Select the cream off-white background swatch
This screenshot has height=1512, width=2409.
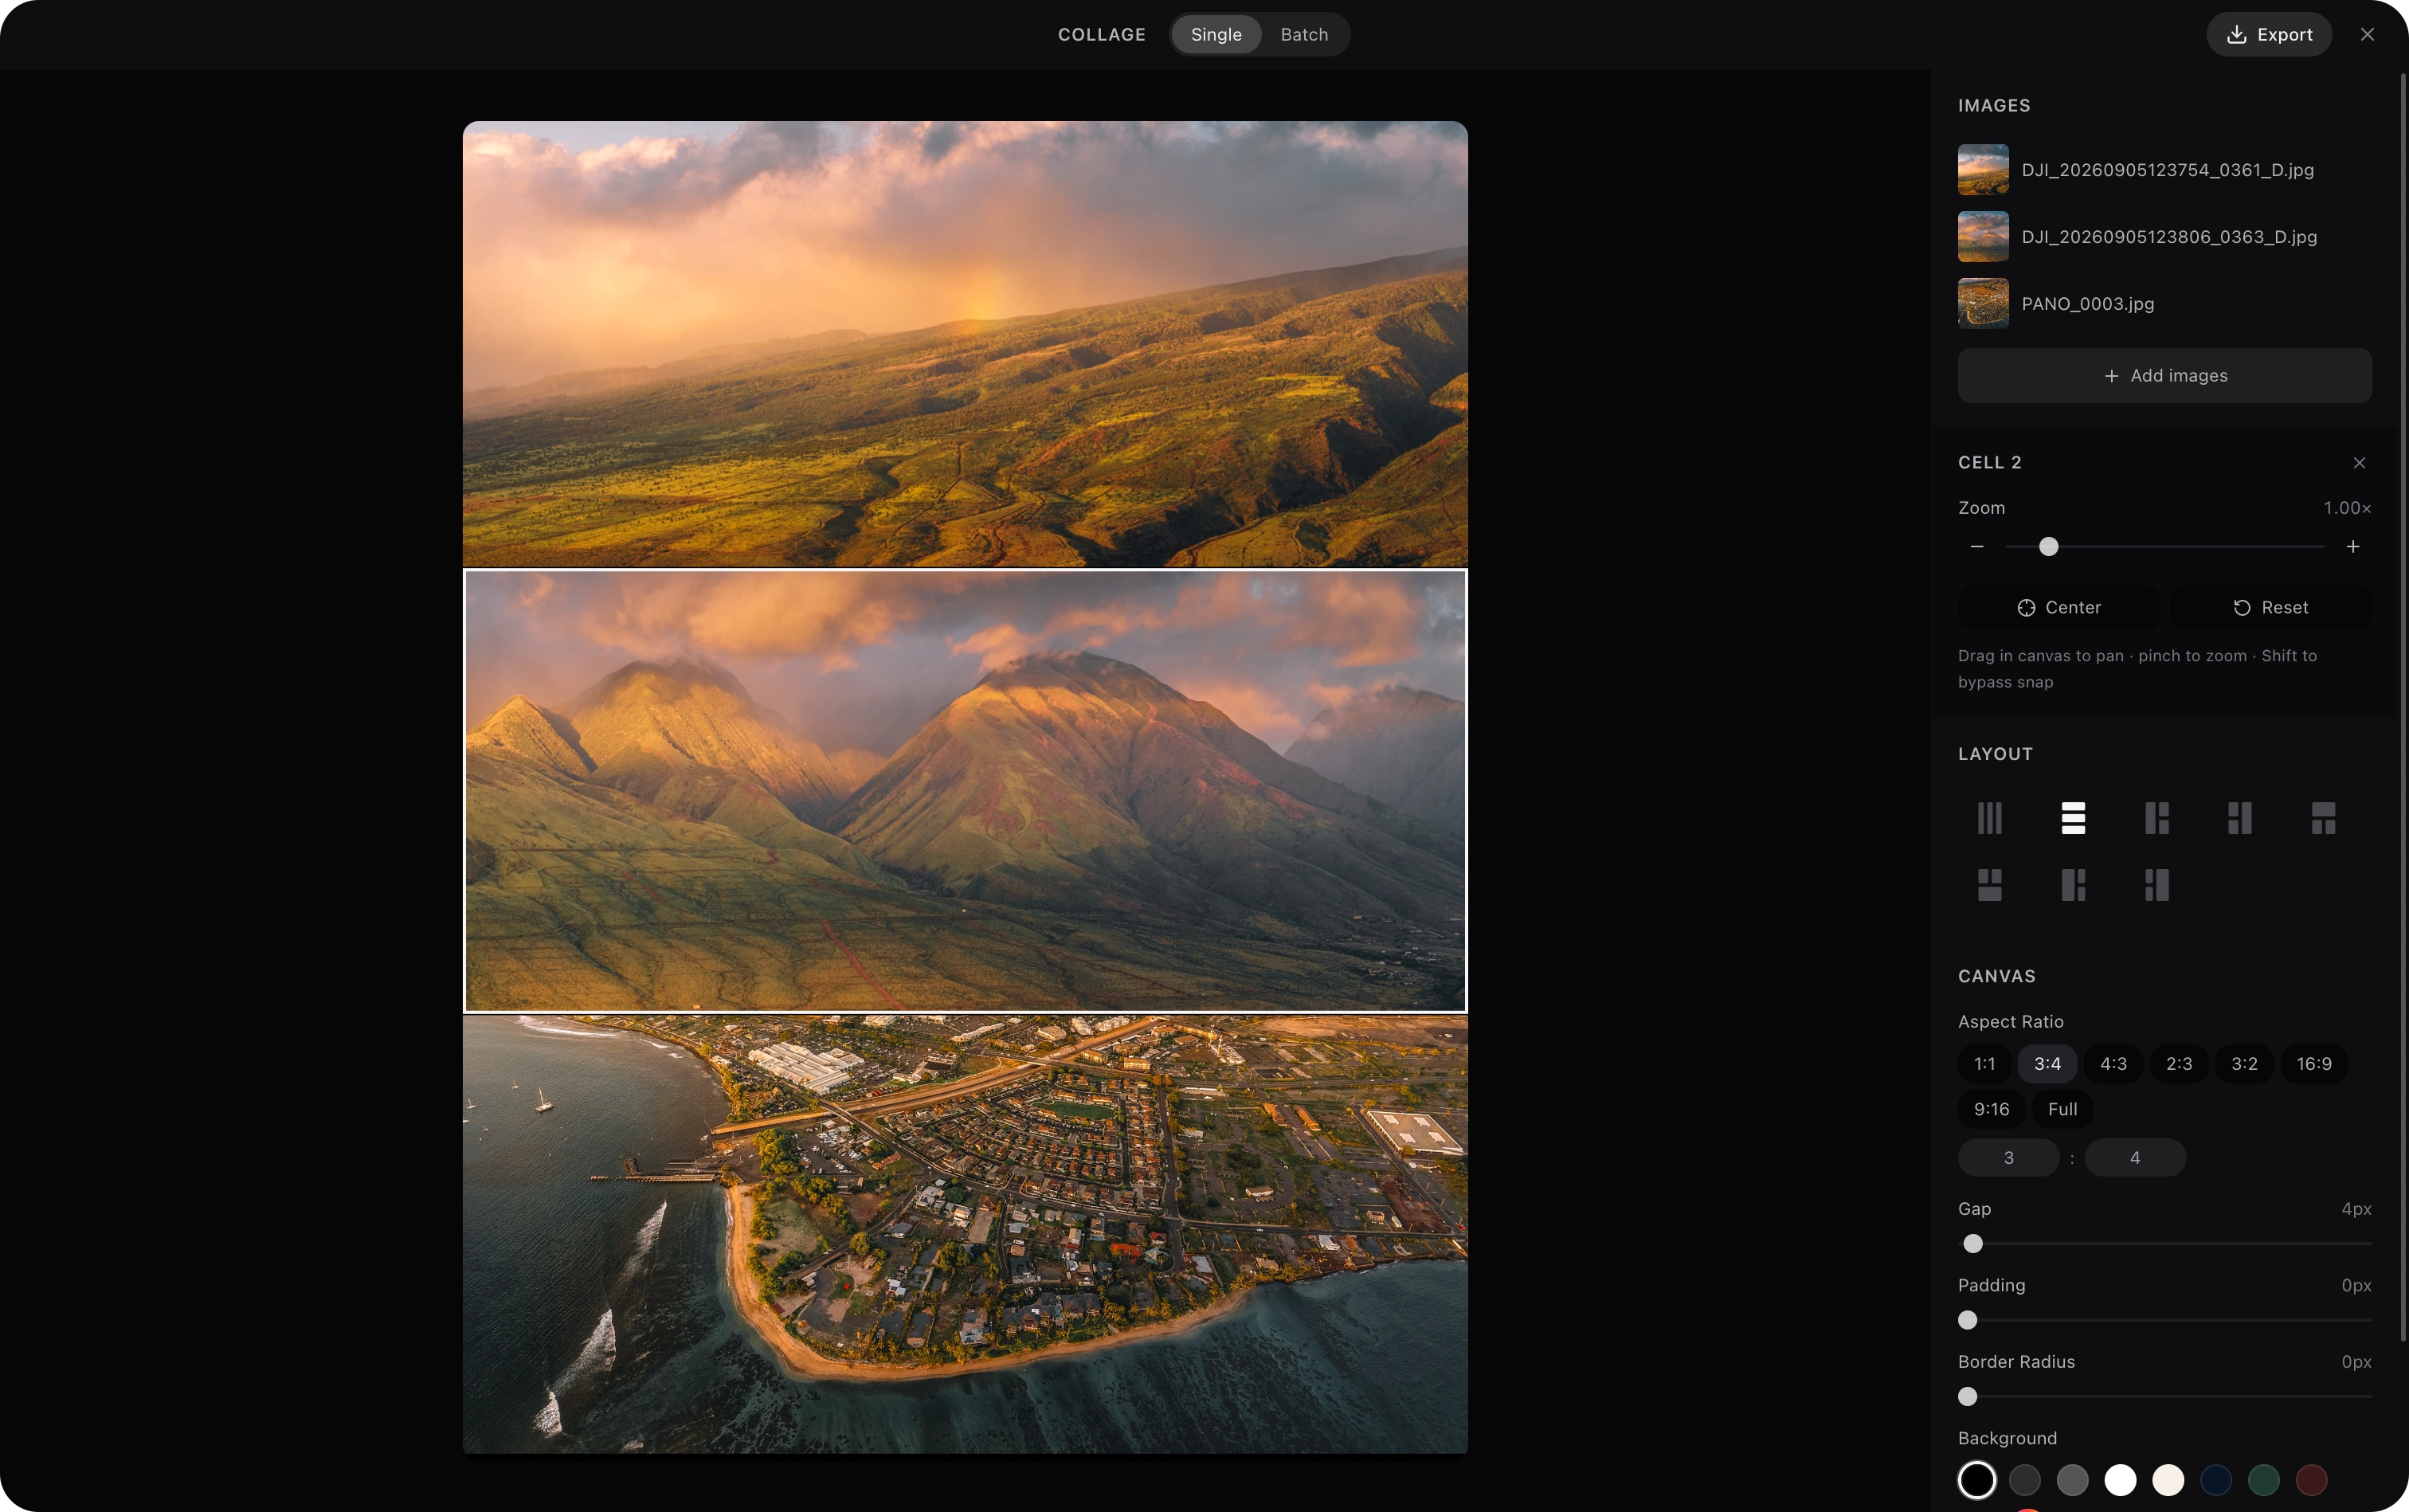click(2168, 1480)
